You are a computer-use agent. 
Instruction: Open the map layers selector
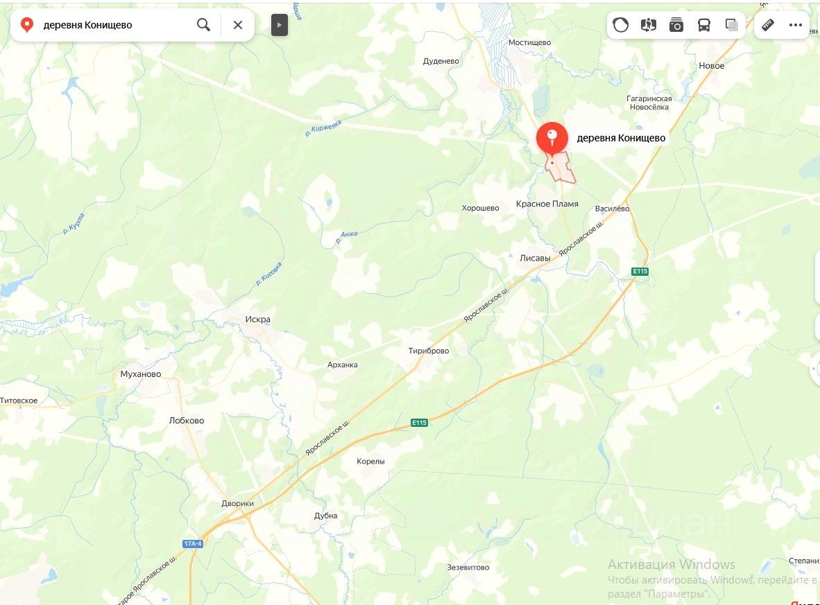[x=732, y=24]
